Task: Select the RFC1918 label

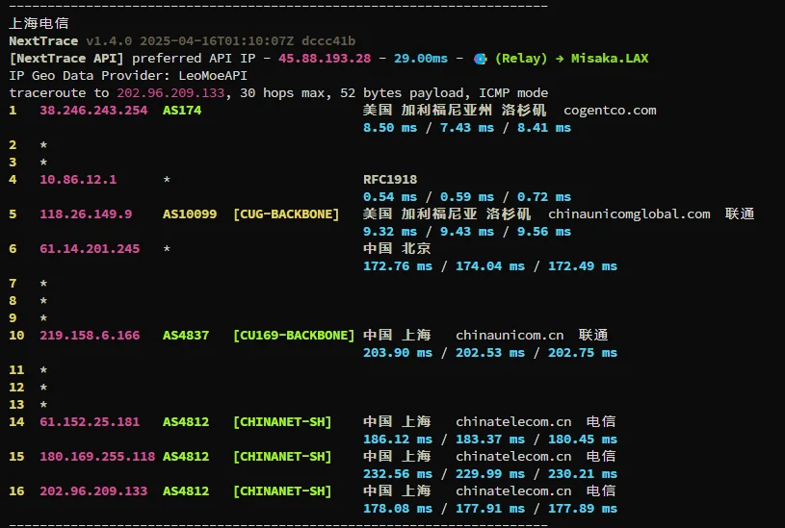Action: pyautogui.click(x=390, y=180)
